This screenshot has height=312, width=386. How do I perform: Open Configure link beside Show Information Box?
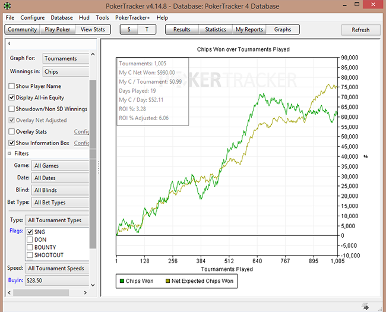coord(81,143)
